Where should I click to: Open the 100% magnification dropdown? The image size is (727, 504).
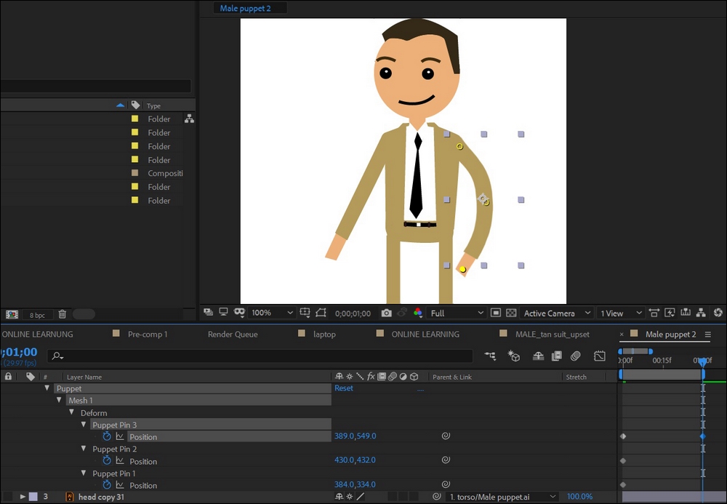point(272,313)
